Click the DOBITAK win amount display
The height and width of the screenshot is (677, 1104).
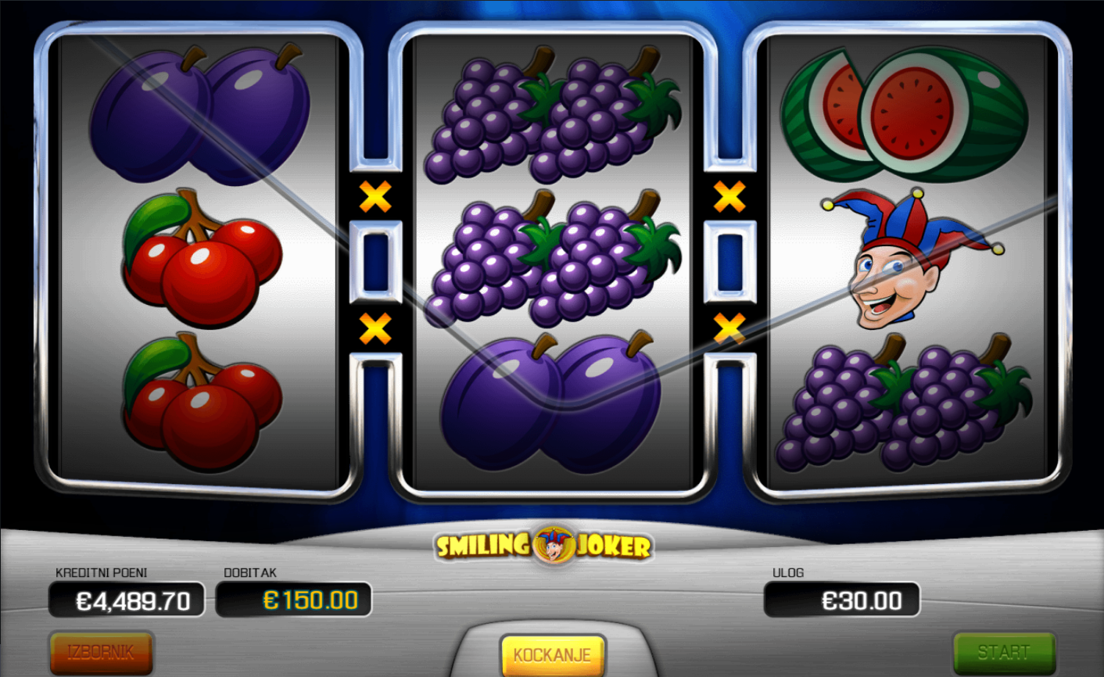pos(293,600)
